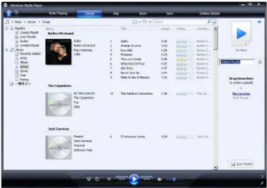Click the blue arrow at list pane top
Image resolution: width=267 pixels, height=188 pixels.
[259, 22]
